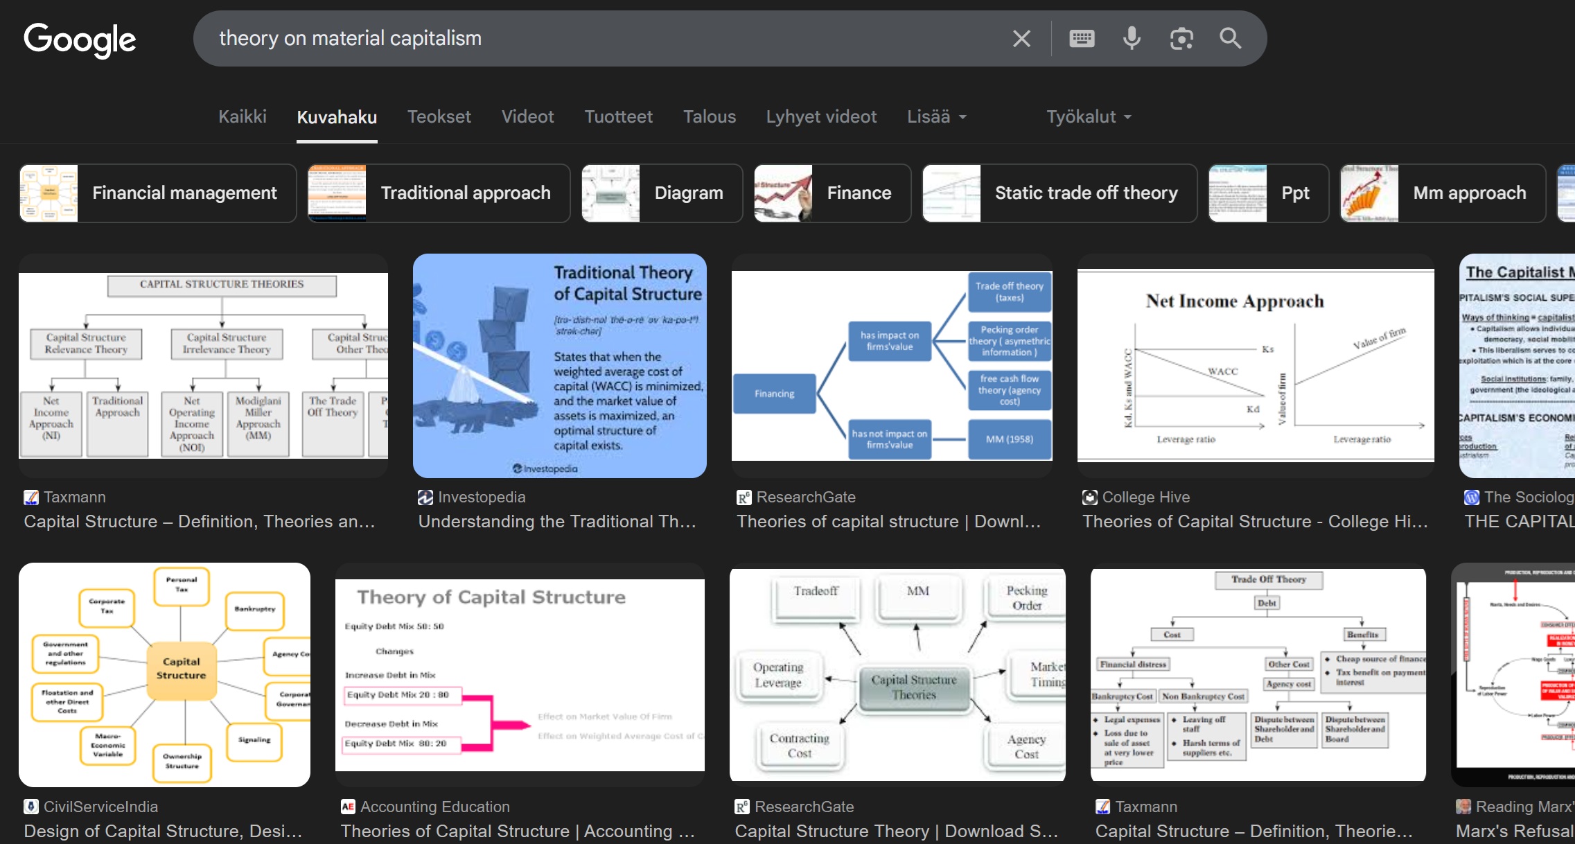Open the Financing blue flowchart image
This screenshot has height=844, width=1575.
pyautogui.click(x=892, y=366)
